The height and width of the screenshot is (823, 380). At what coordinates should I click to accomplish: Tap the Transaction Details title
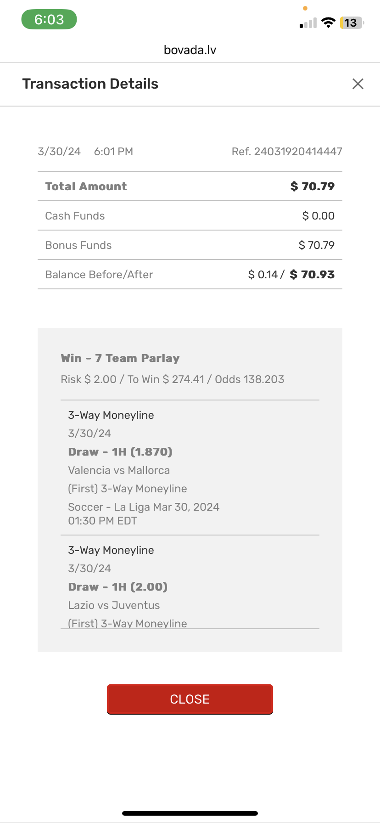(x=90, y=84)
